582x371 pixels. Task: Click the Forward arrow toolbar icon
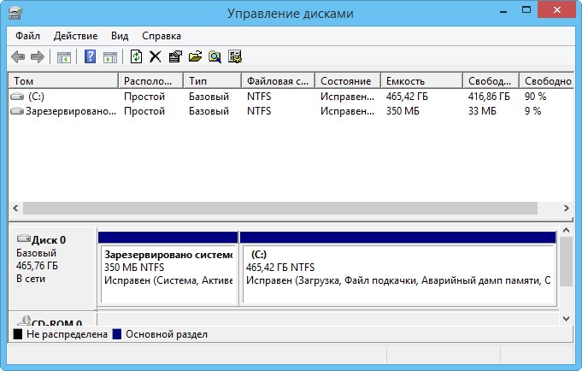[38, 56]
